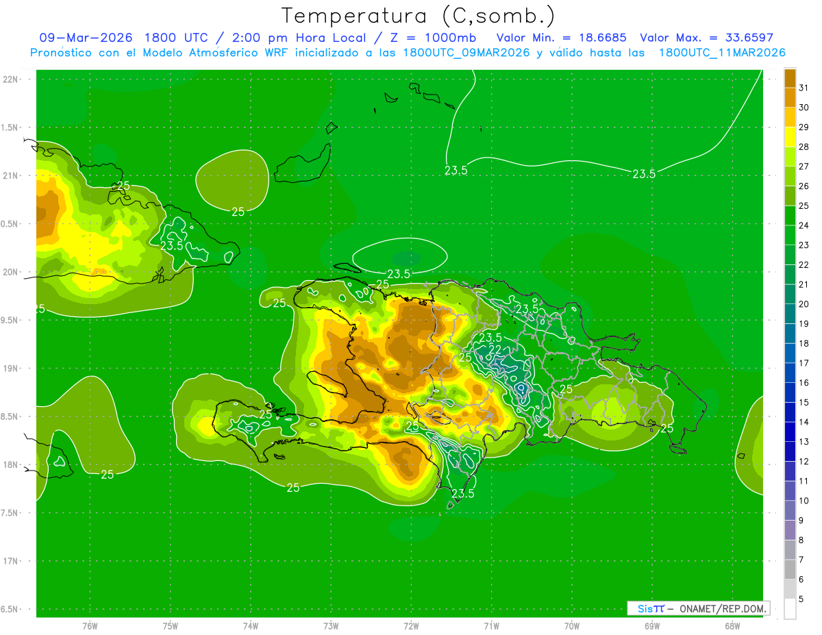Click the '21N' latitude axis label
This screenshot has width=822, height=635.
tap(10, 175)
